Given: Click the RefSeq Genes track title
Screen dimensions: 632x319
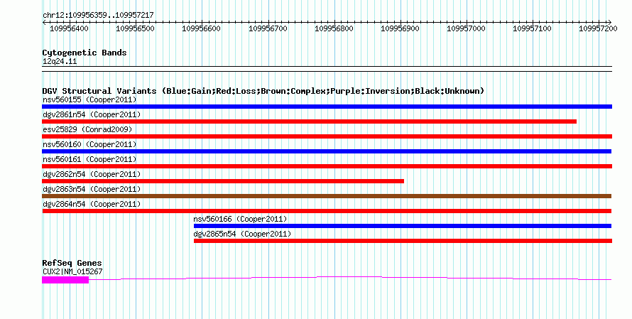Looking at the screenshot, I should 72,263.
